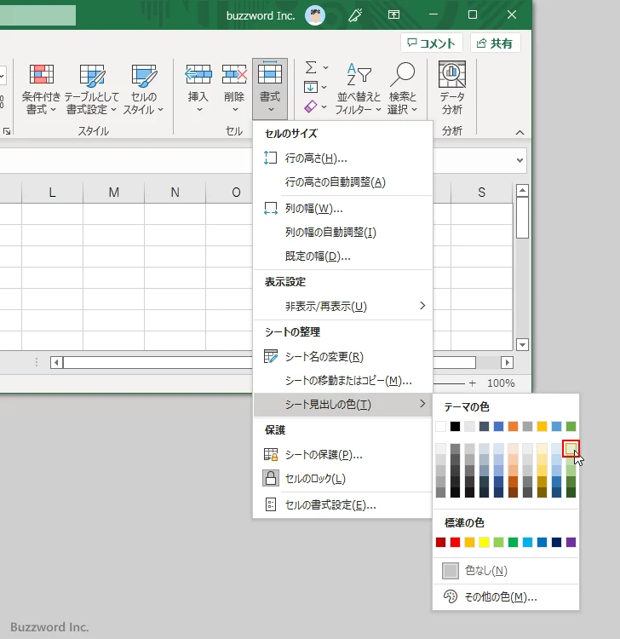The height and width of the screenshot is (639, 620).
Task: Click vertical scrollbar down arrow
Action: click(x=522, y=345)
